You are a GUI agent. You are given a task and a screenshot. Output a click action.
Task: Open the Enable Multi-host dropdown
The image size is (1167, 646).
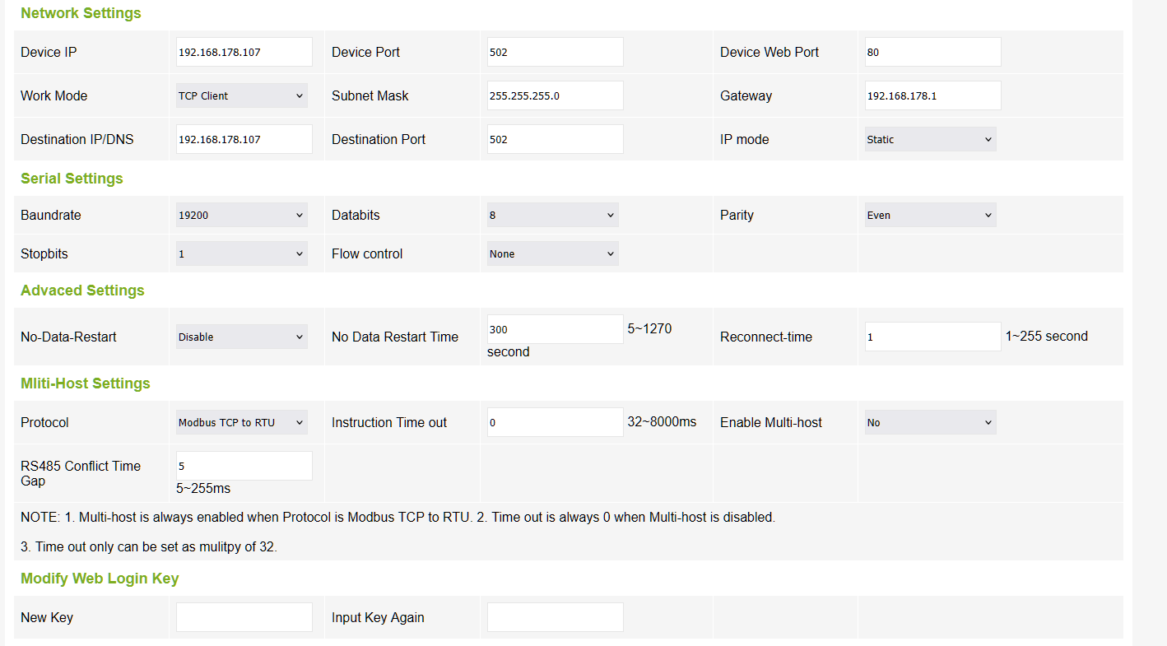coord(930,422)
